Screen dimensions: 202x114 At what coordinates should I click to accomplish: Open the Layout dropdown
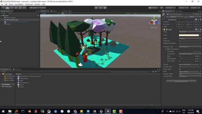pyautogui.click(x=195, y=8)
